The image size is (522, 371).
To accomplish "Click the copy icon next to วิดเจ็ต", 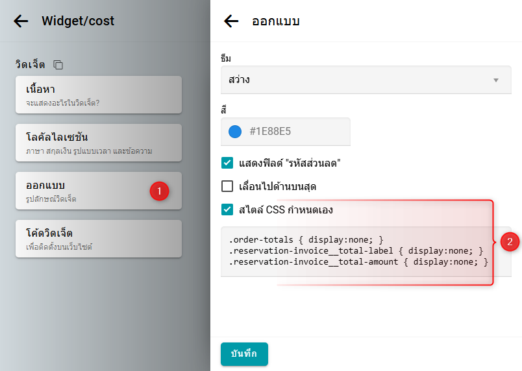I will coord(58,65).
